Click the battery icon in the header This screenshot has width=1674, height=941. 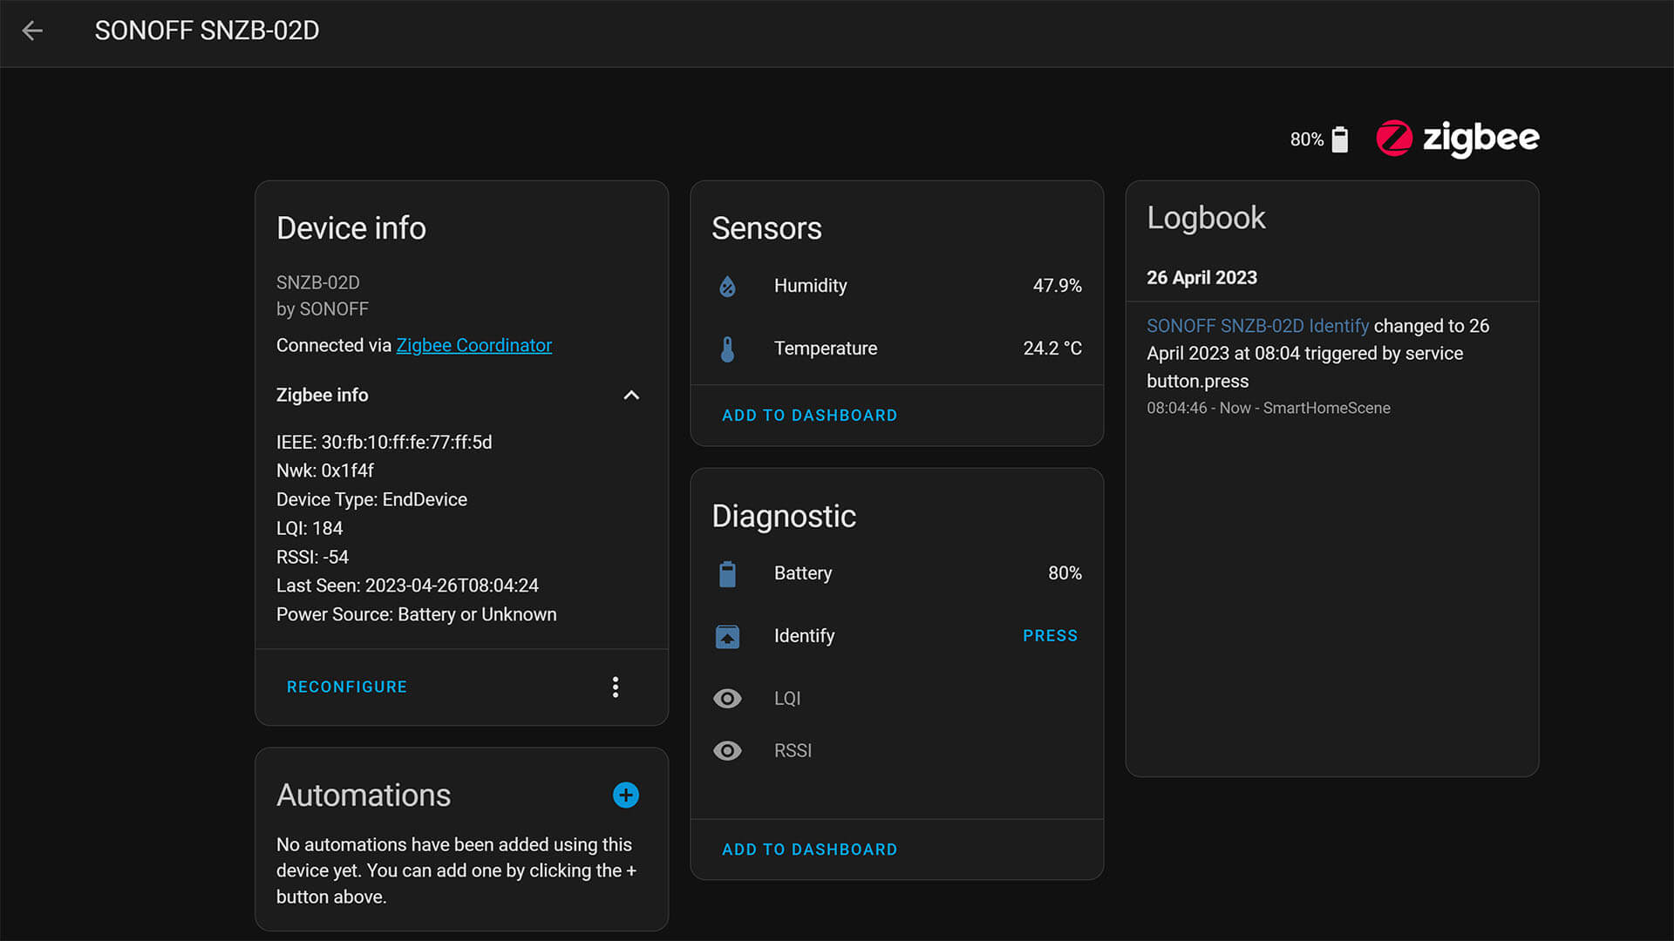[1340, 139]
